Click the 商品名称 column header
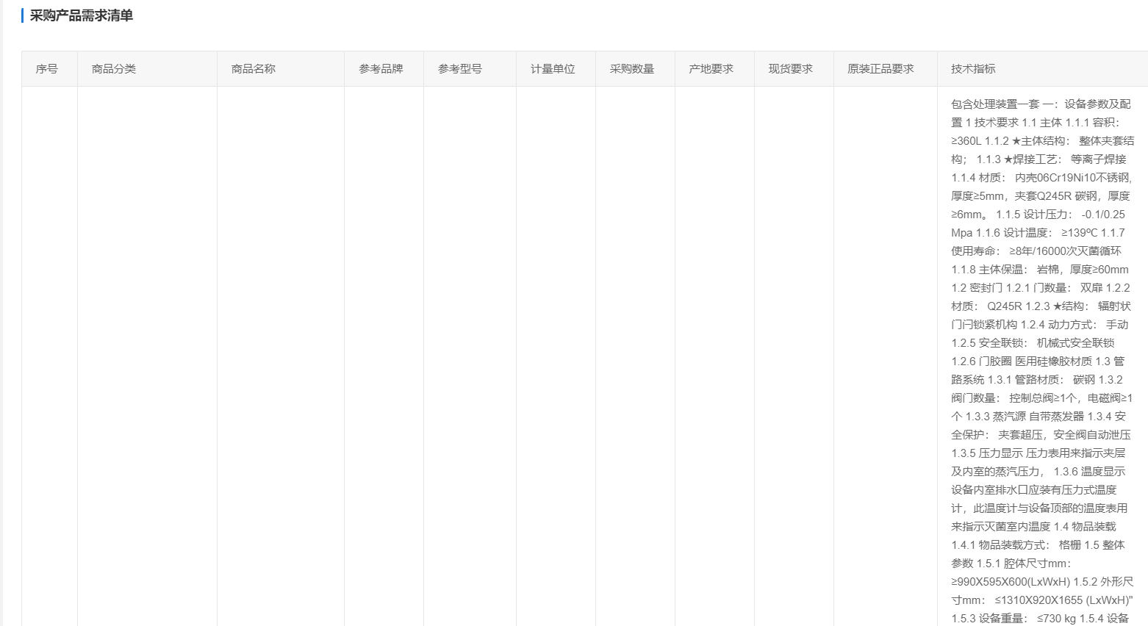The width and height of the screenshot is (1148, 626). (x=253, y=69)
